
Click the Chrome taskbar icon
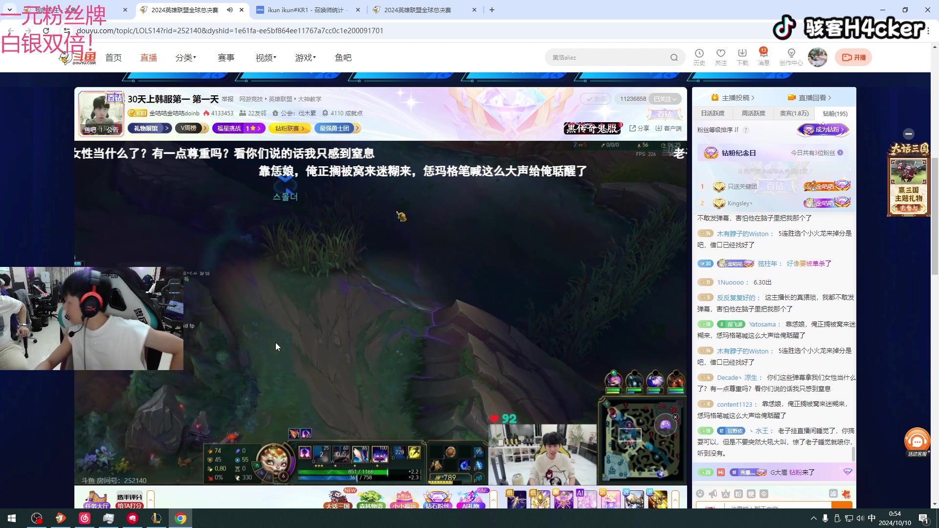click(180, 518)
